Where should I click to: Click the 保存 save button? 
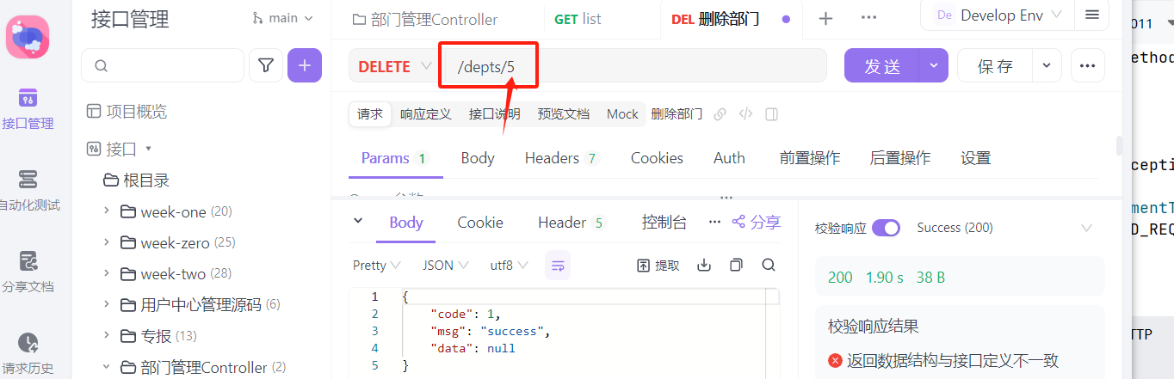click(995, 66)
